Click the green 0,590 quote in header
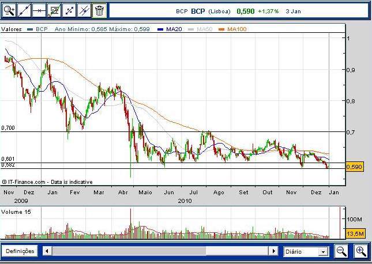 click(246, 11)
